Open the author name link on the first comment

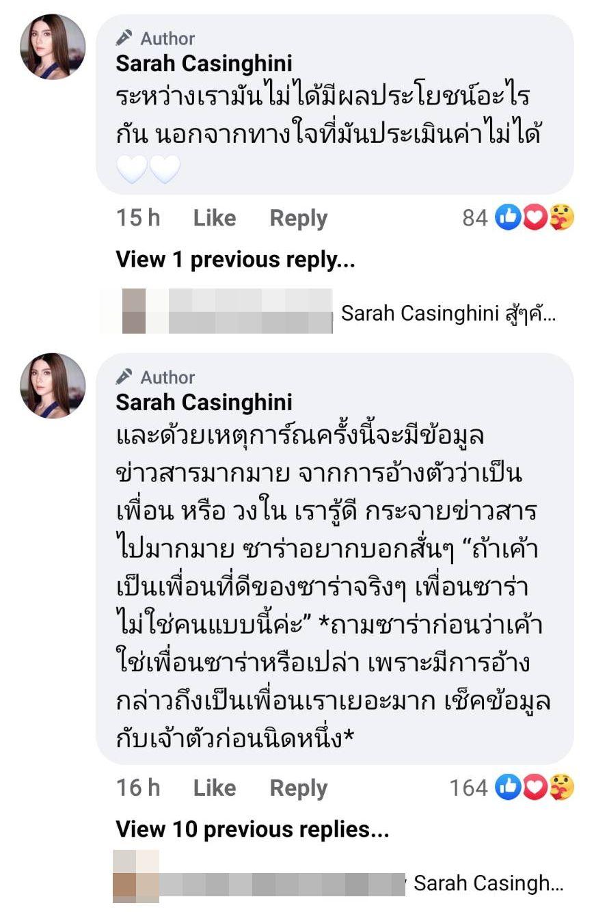(204, 64)
